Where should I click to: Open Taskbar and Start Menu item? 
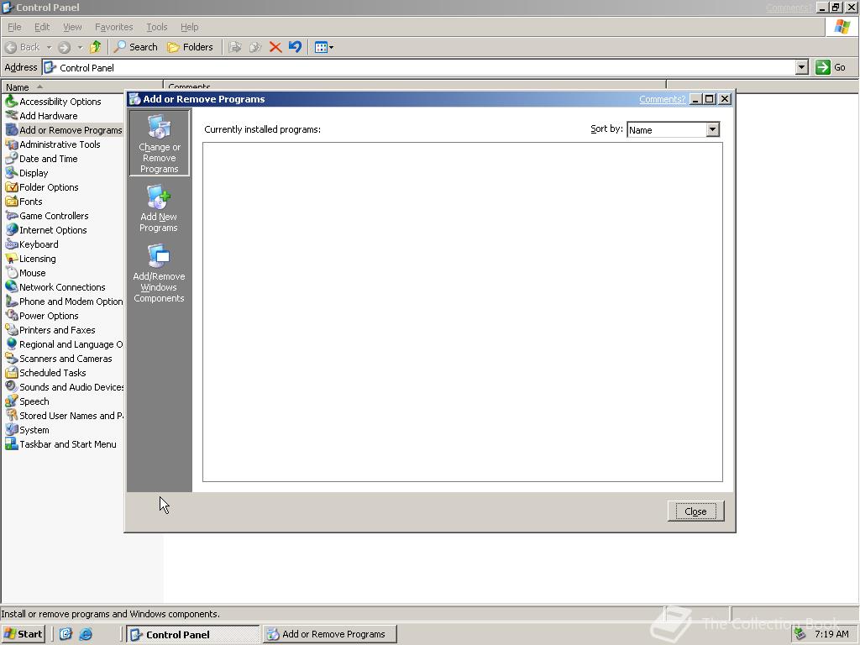click(x=60, y=443)
